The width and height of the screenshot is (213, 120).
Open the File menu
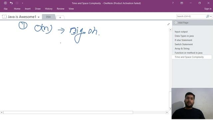pos(6,9)
